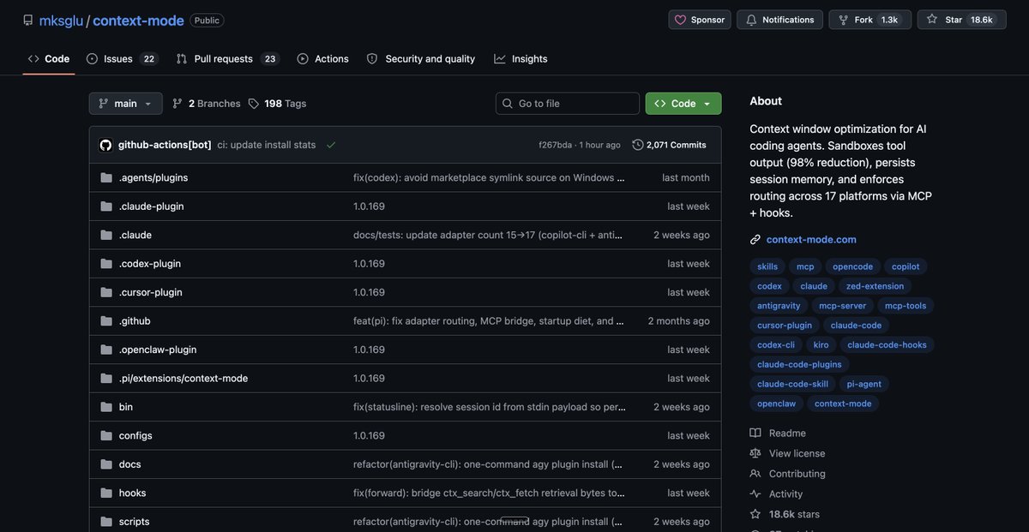Screen dimensions: 1029x532
Task: Open Notifications bell button
Action: point(779,20)
